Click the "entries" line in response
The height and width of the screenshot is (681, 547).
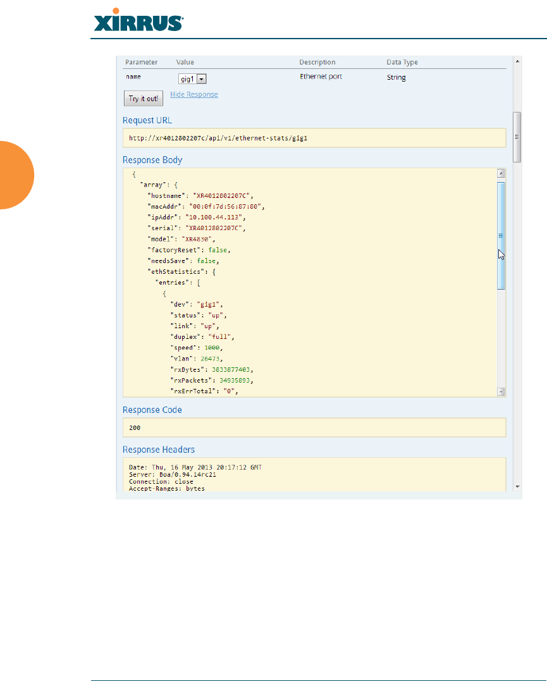tap(178, 282)
